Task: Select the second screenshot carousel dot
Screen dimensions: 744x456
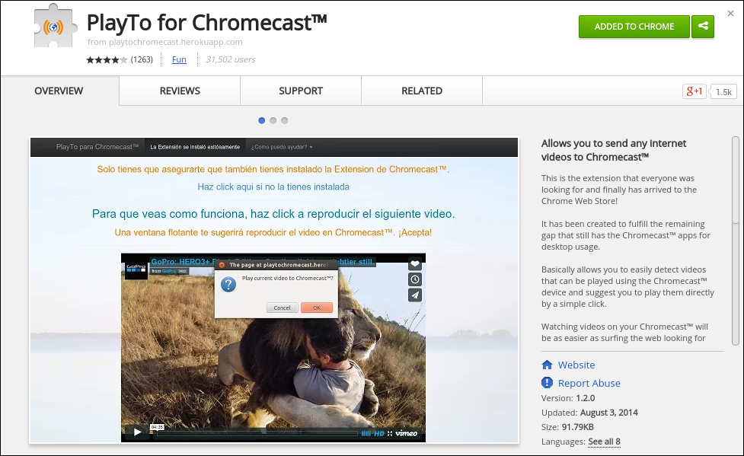Action: pos(273,120)
